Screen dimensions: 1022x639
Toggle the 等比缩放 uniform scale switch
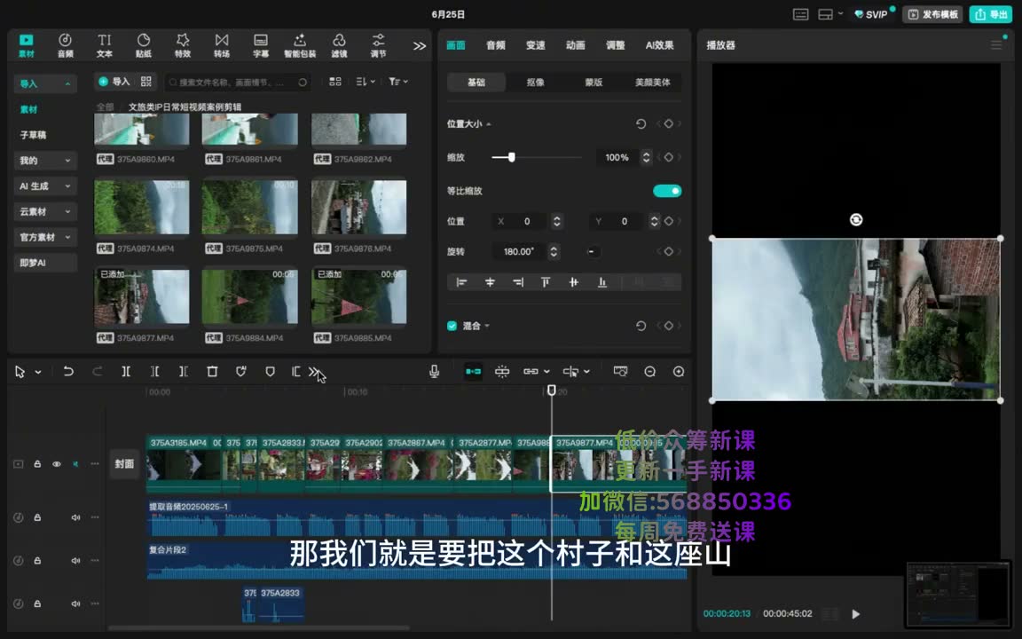click(667, 191)
